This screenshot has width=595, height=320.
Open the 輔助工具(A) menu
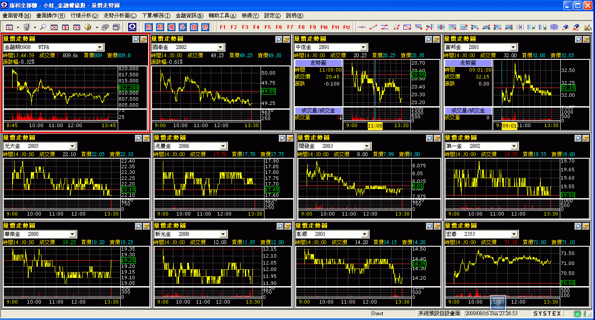[x=222, y=16]
